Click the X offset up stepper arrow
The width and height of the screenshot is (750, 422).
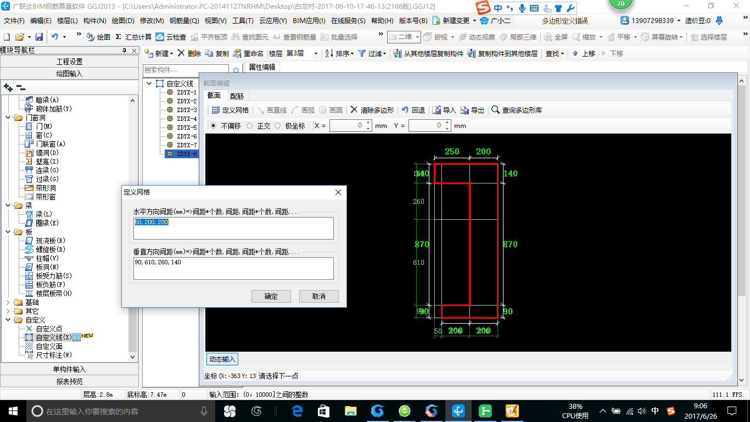[x=369, y=123]
